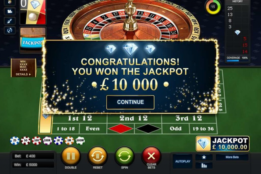
Task: Select the 1K blue chip
Action: click(58, 141)
